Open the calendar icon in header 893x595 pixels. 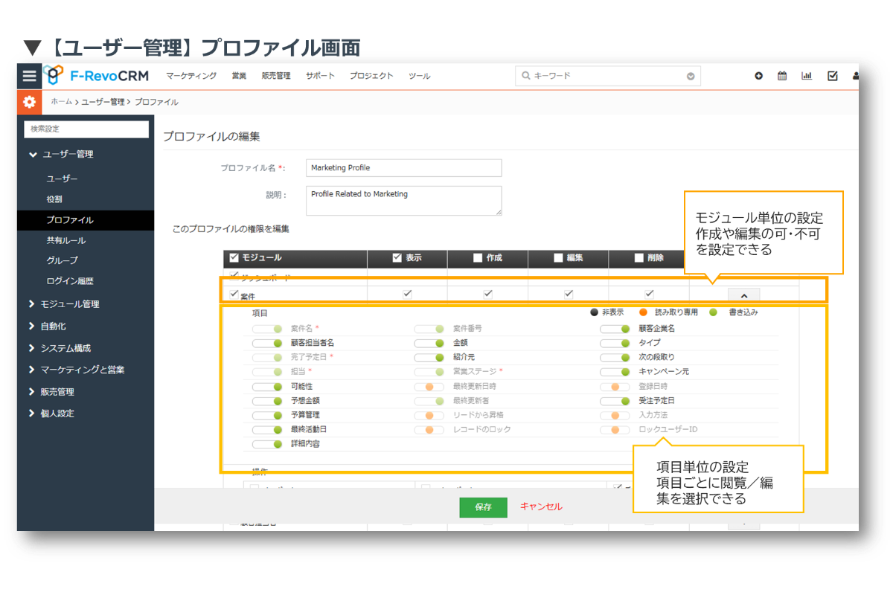(x=782, y=76)
